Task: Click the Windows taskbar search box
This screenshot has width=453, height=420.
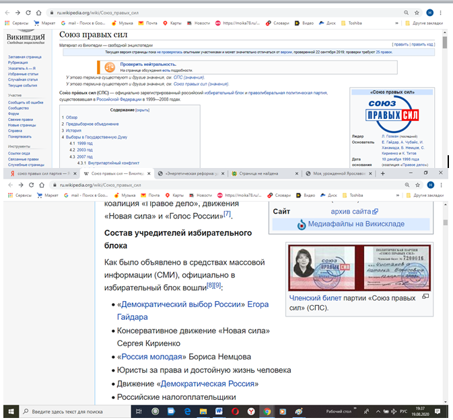Action: click(x=75, y=411)
